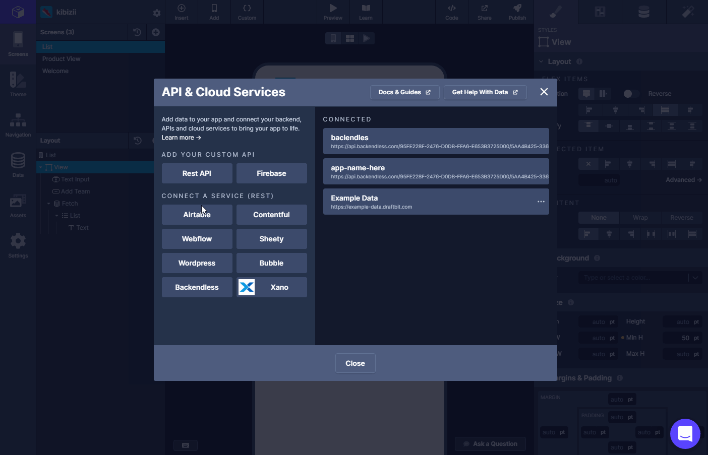Open Screens history icon
The image size is (708, 455).
137,32
